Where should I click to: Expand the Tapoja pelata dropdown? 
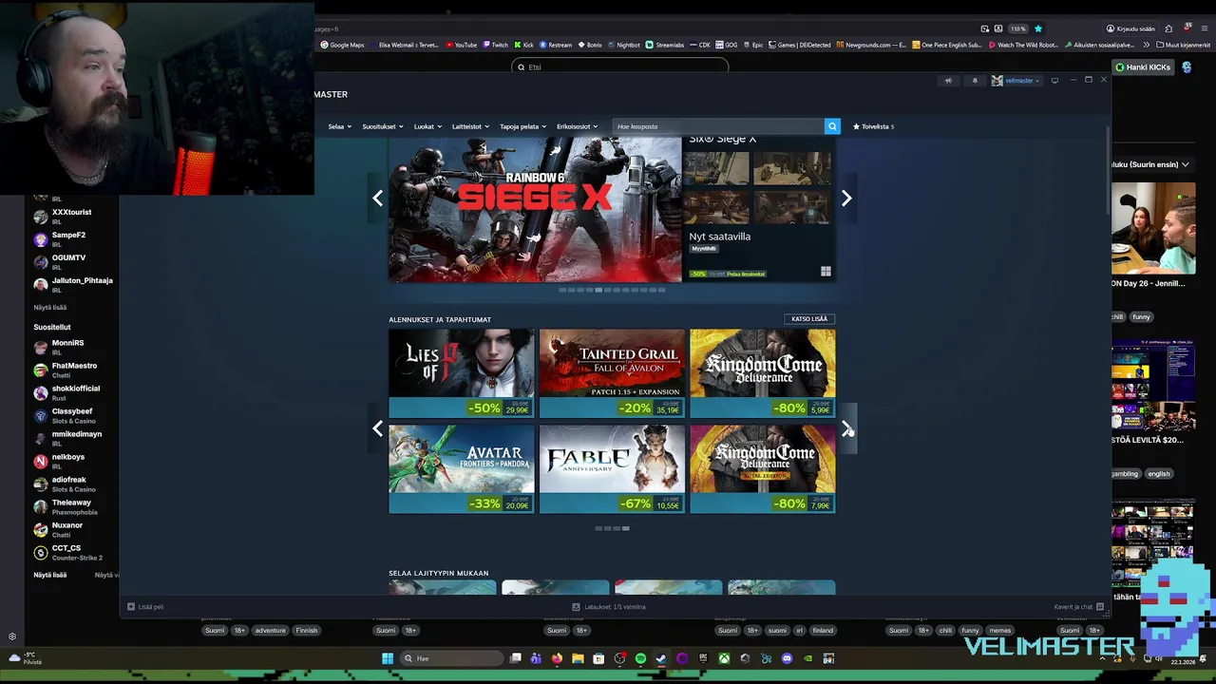(x=522, y=126)
